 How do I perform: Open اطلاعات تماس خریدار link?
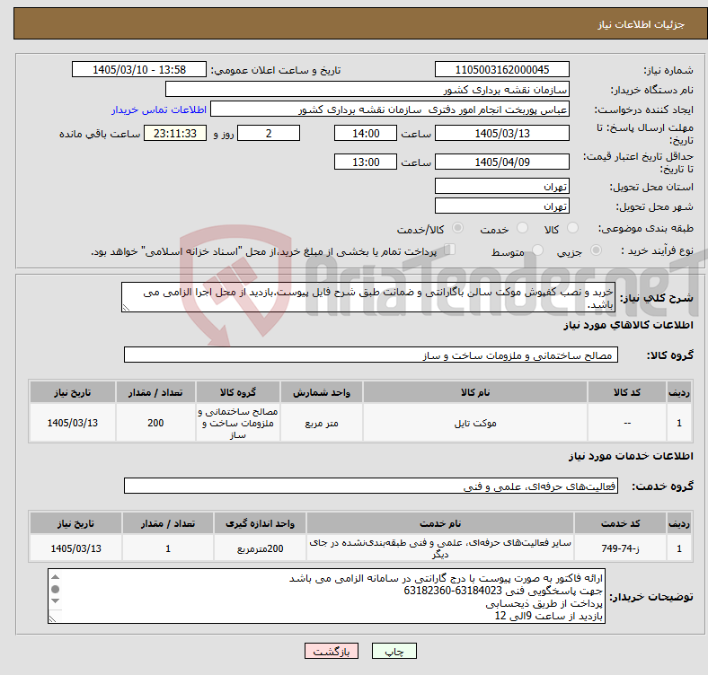(159, 110)
